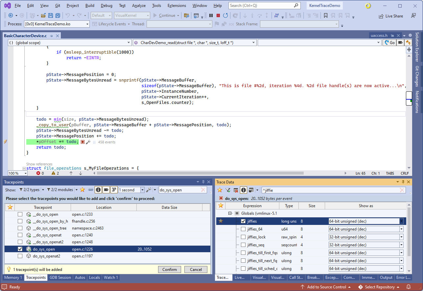Open the '1 second' interval dropdown

[x=142, y=190]
